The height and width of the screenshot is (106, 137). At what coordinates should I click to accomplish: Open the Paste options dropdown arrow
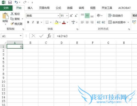pyautogui.click(x=5, y=24)
